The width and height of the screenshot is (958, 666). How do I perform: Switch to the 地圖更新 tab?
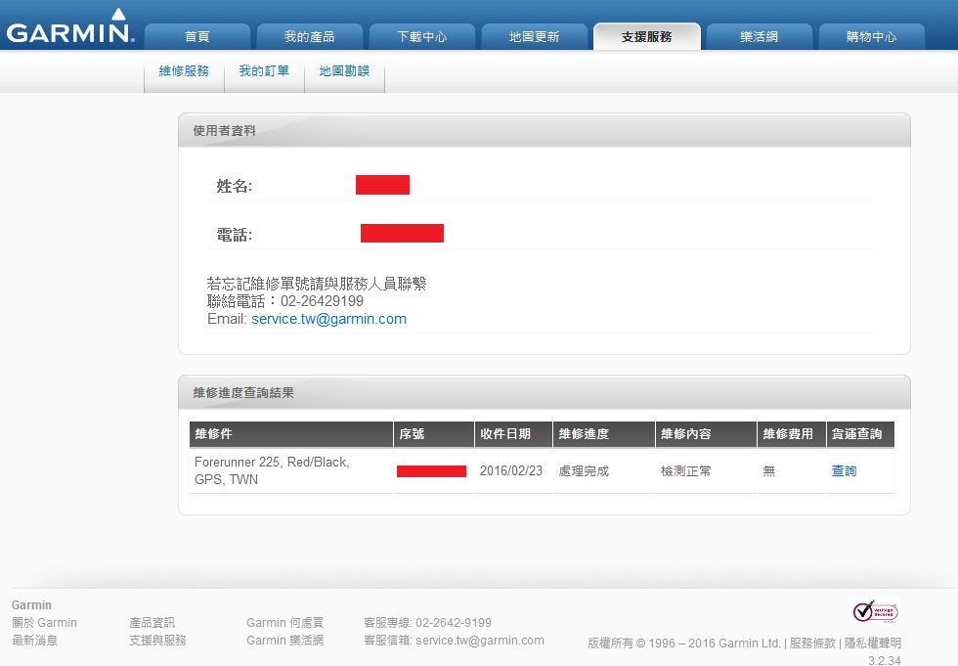click(x=534, y=36)
